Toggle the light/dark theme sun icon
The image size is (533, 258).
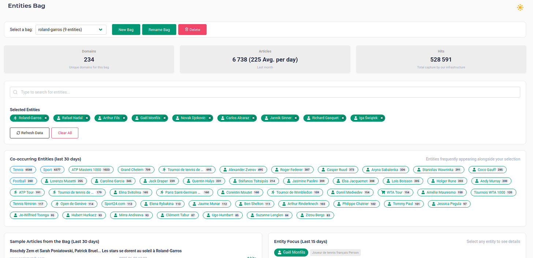[x=520, y=7]
